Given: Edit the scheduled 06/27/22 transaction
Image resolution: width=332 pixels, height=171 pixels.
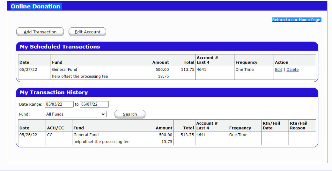Looking at the screenshot, I should tap(278, 69).
